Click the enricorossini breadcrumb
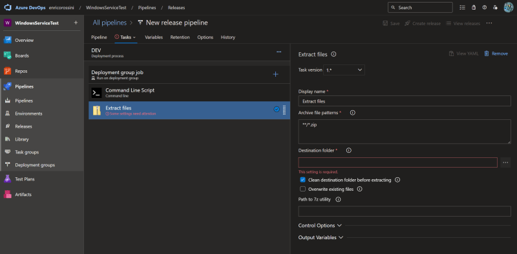The image size is (517, 254). 61,8
